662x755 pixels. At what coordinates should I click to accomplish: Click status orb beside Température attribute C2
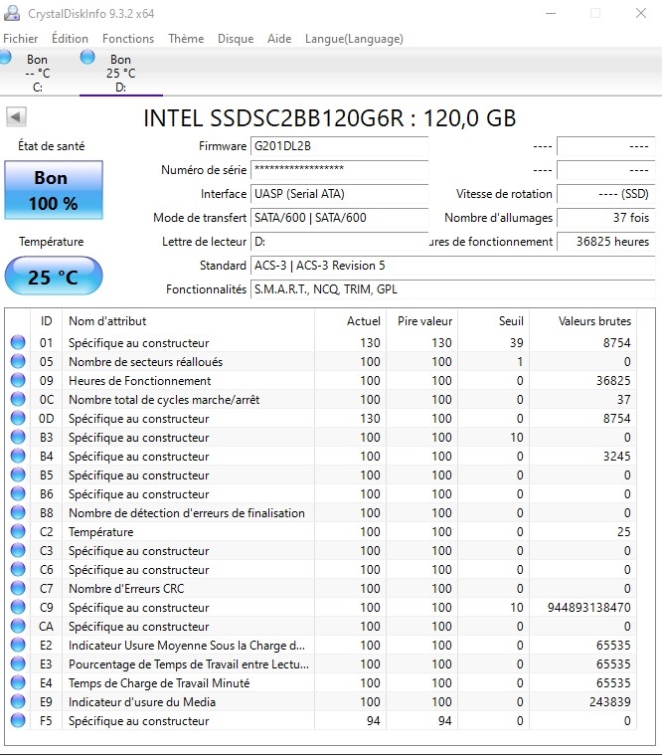click(18, 532)
